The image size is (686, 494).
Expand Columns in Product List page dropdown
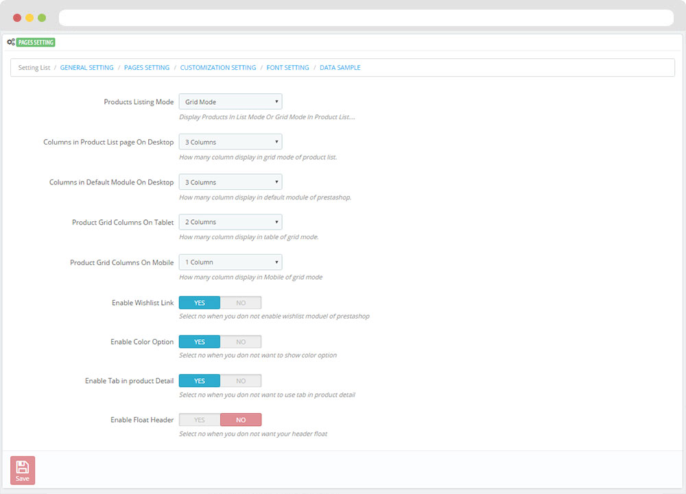[230, 143]
